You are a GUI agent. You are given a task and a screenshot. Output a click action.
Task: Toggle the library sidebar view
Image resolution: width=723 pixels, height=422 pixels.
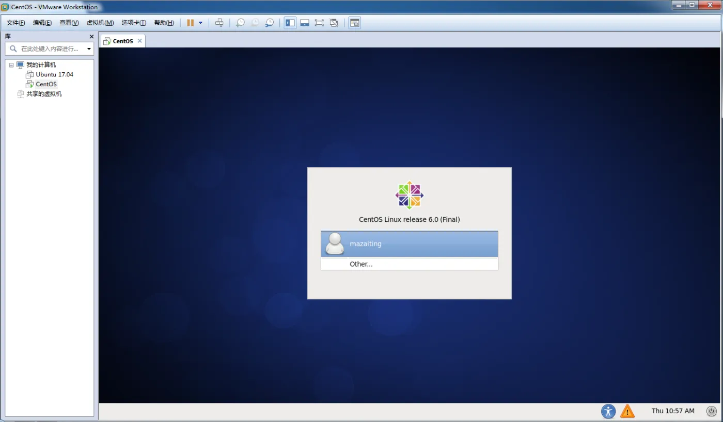290,23
